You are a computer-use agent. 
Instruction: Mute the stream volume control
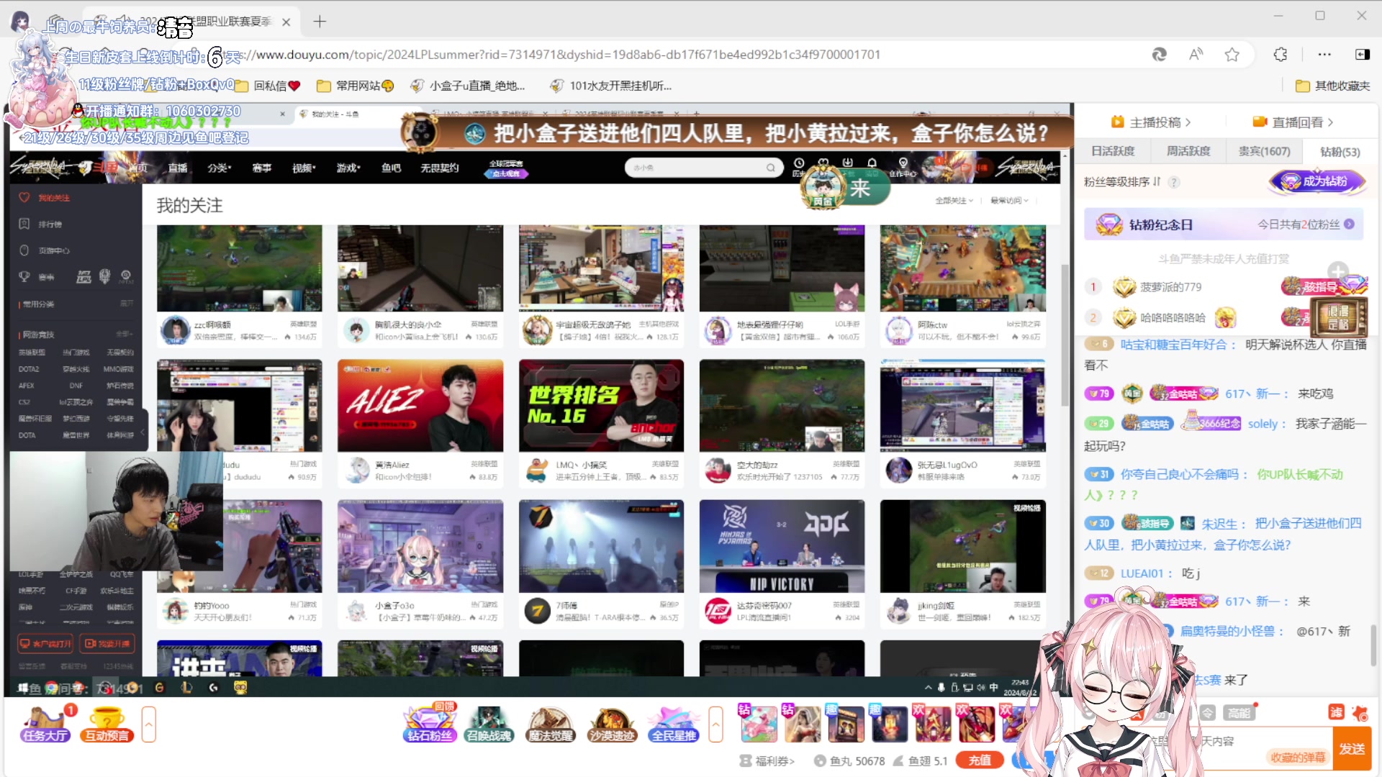click(980, 688)
